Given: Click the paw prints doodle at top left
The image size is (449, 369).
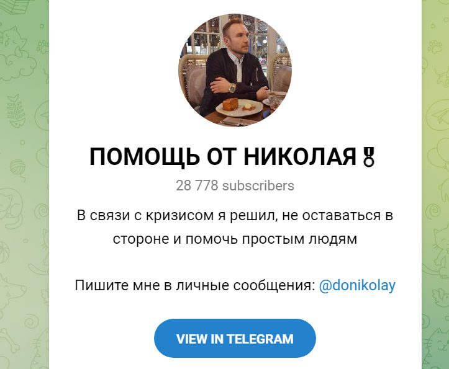Looking at the screenshot, I should coord(43,47).
